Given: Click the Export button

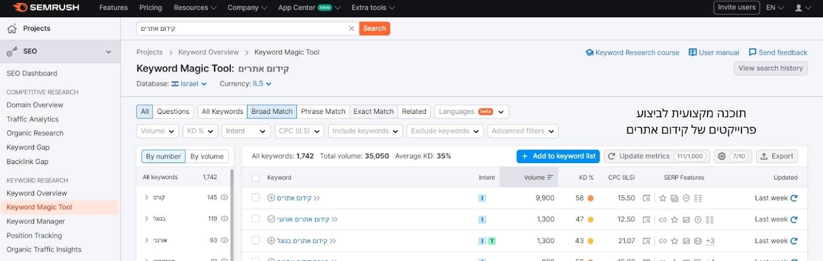Looking at the screenshot, I should point(777,156).
